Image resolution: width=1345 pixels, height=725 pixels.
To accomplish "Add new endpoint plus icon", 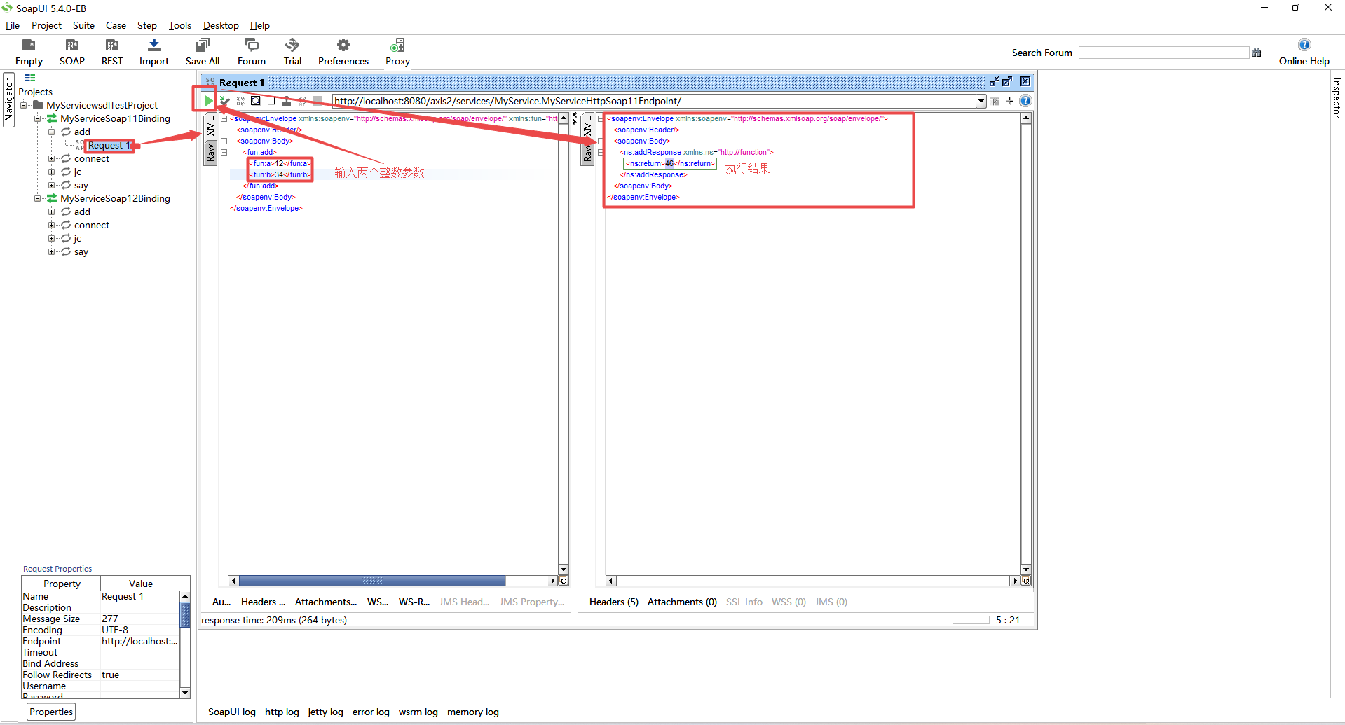I will [x=1010, y=101].
